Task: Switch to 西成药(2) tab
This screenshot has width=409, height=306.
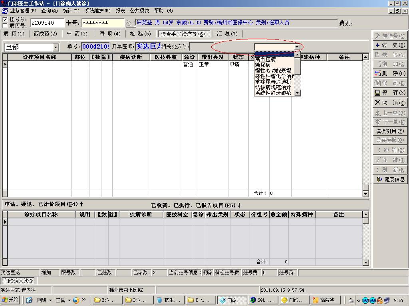Action: (x=46, y=34)
